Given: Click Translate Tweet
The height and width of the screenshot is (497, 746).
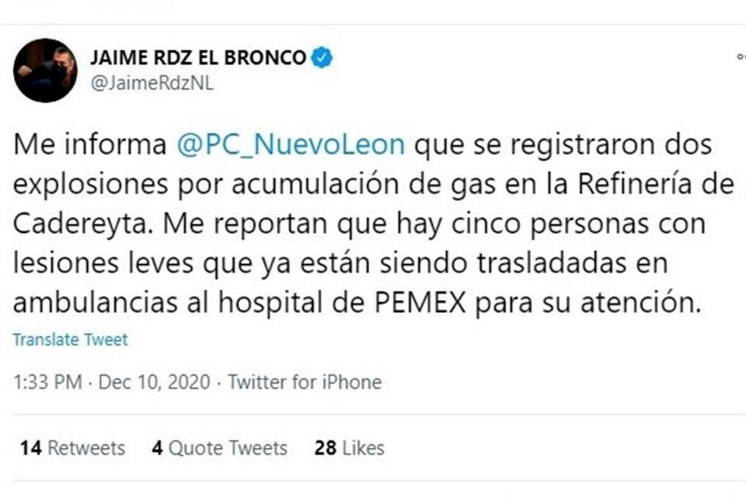Looking at the screenshot, I should coord(71,339).
